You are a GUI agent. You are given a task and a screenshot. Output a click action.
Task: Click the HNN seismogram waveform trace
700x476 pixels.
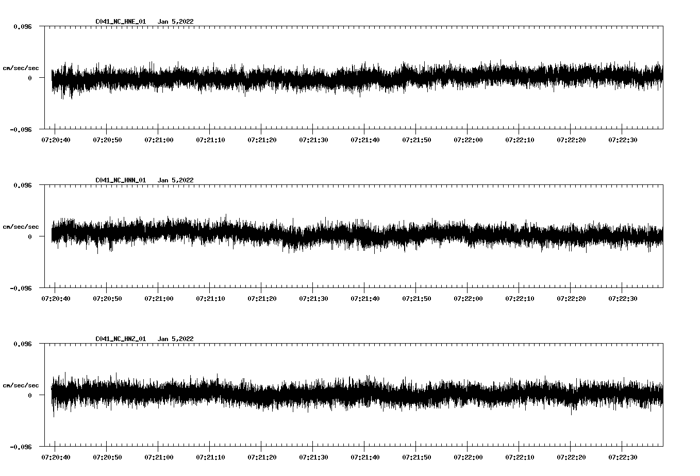[357, 235]
